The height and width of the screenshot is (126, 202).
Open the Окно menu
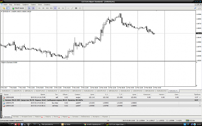40,5
